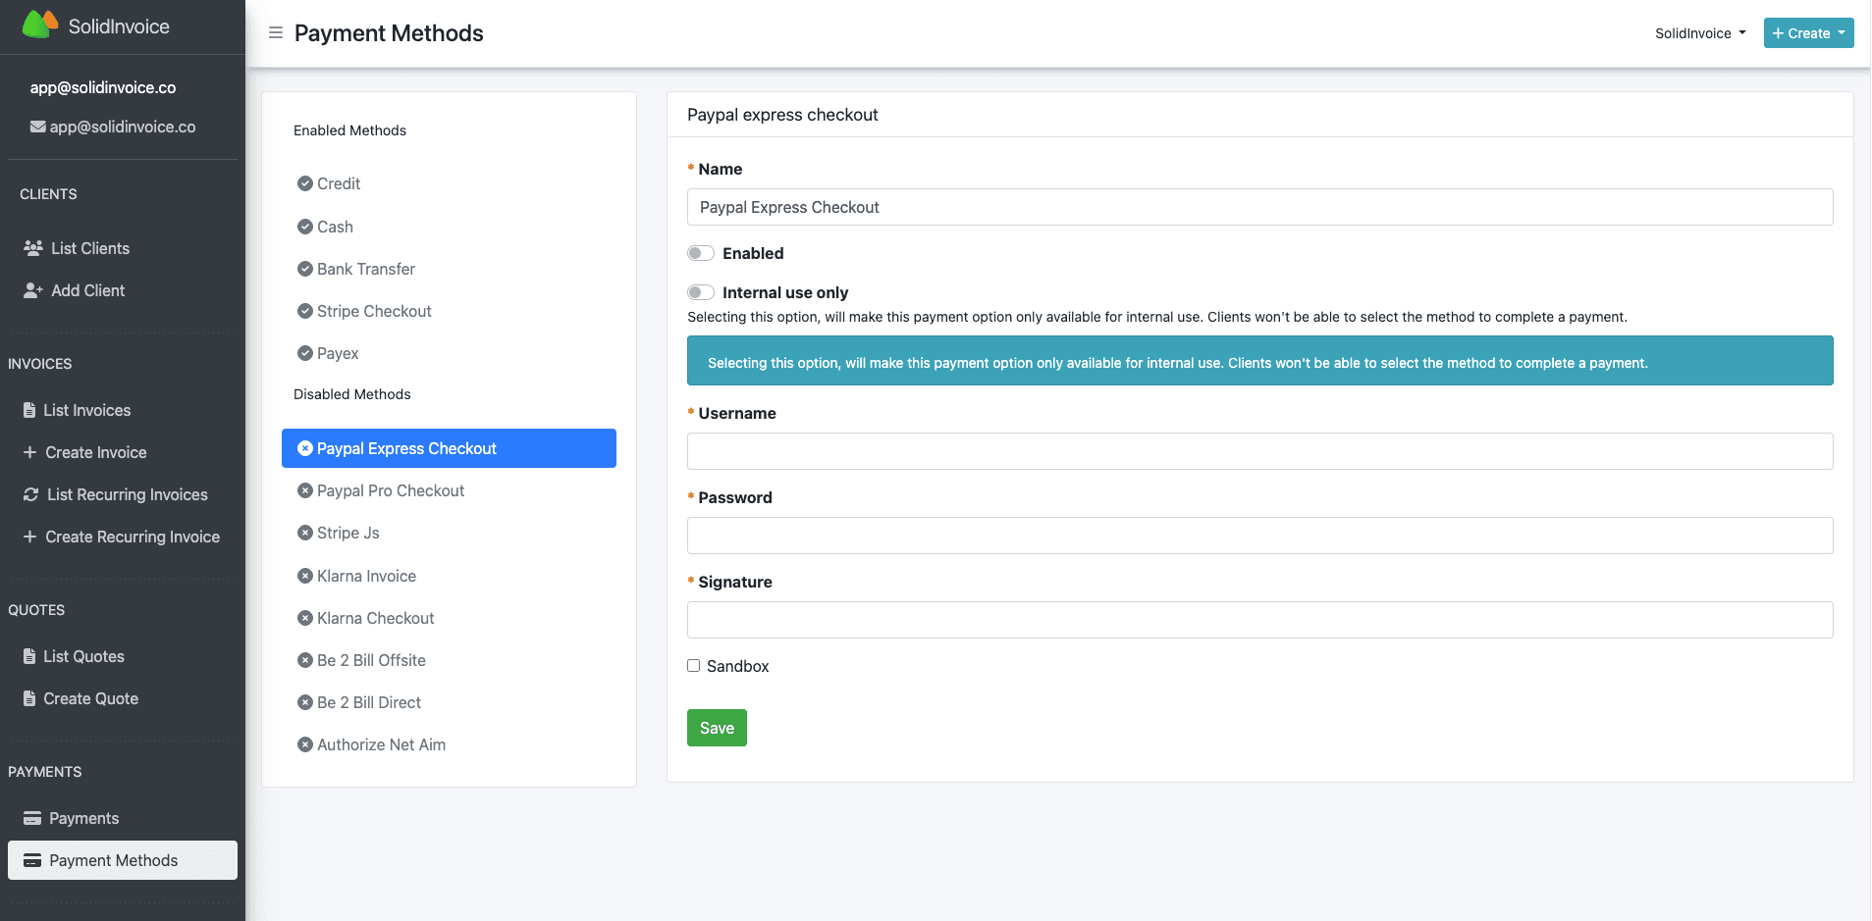Select Stripe Checkout from enabled methods
1872x921 pixels.
(374, 311)
